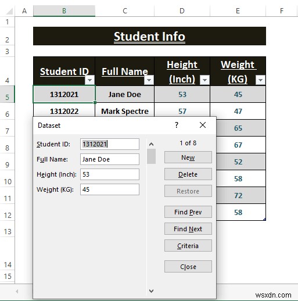The image size is (298, 301).
Task: Click the Student Info title cell
Action: coord(149,36)
